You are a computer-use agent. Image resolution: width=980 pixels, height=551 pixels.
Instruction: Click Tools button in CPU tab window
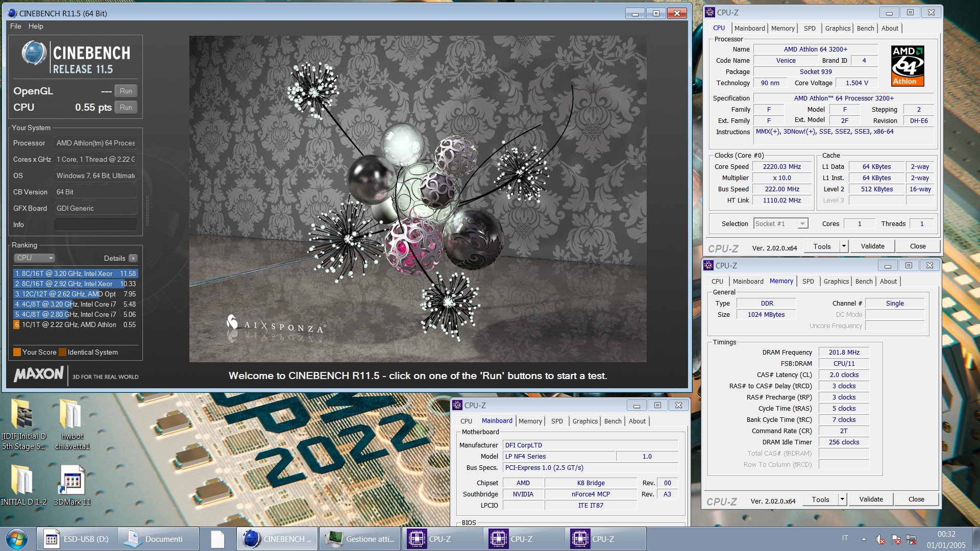pyautogui.click(x=822, y=246)
